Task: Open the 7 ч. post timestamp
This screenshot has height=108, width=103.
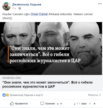Action: point(14,8)
